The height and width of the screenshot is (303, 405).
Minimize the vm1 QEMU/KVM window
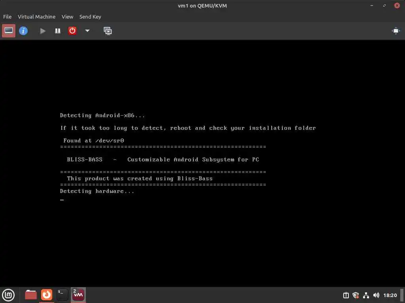[372, 6]
